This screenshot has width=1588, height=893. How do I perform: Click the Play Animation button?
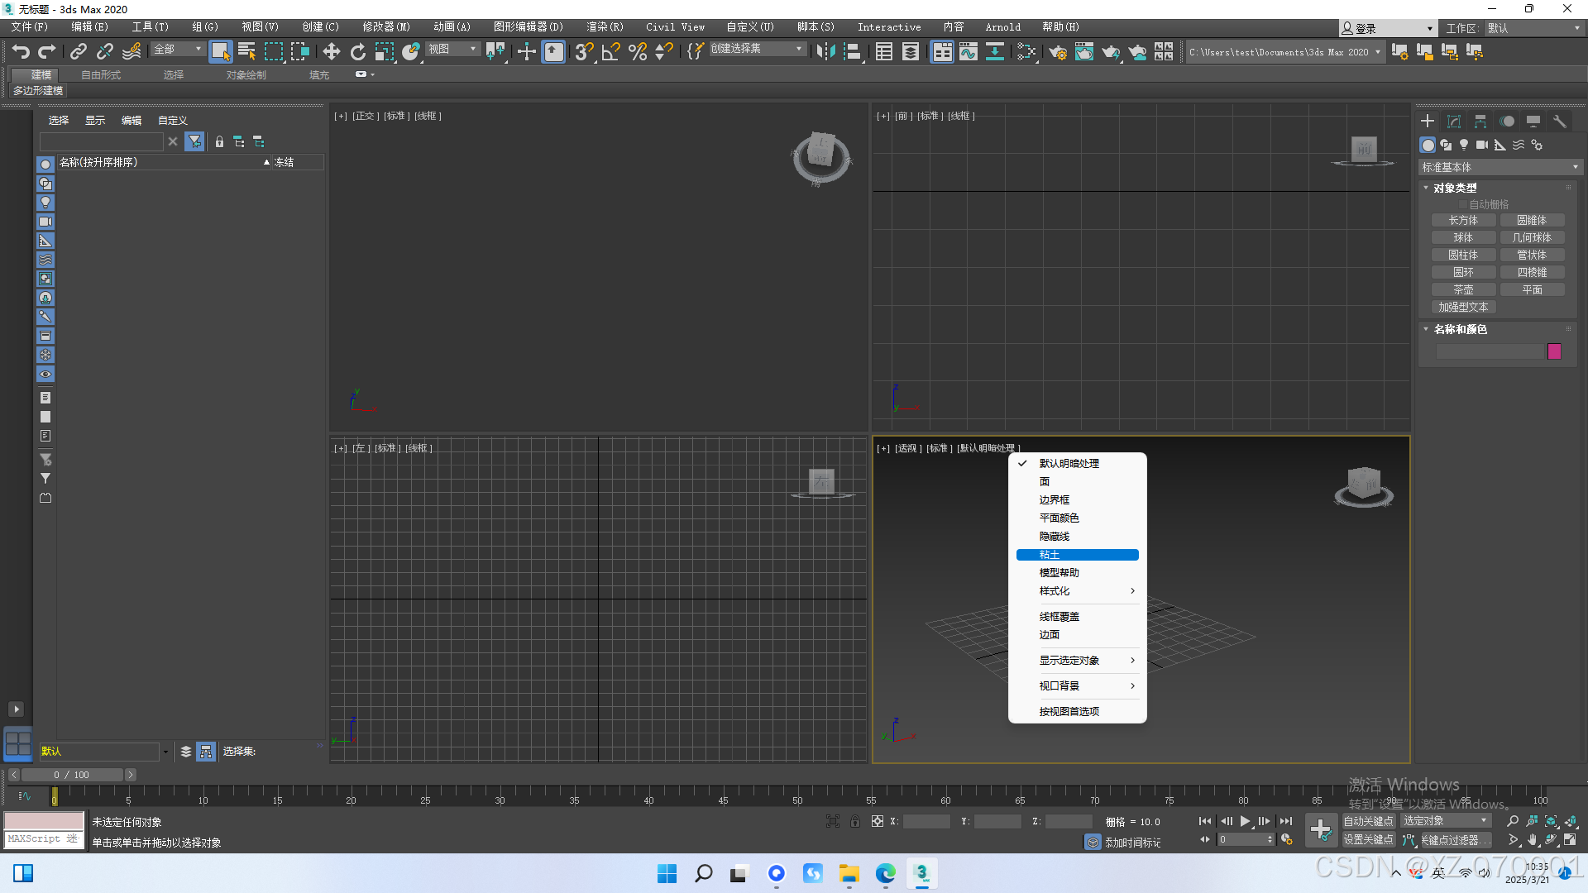click(x=1245, y=821)
